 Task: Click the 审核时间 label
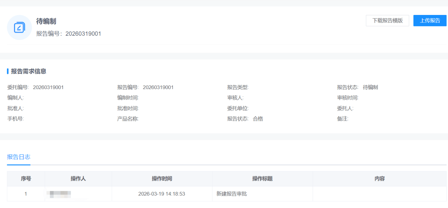tap(348, 98)
